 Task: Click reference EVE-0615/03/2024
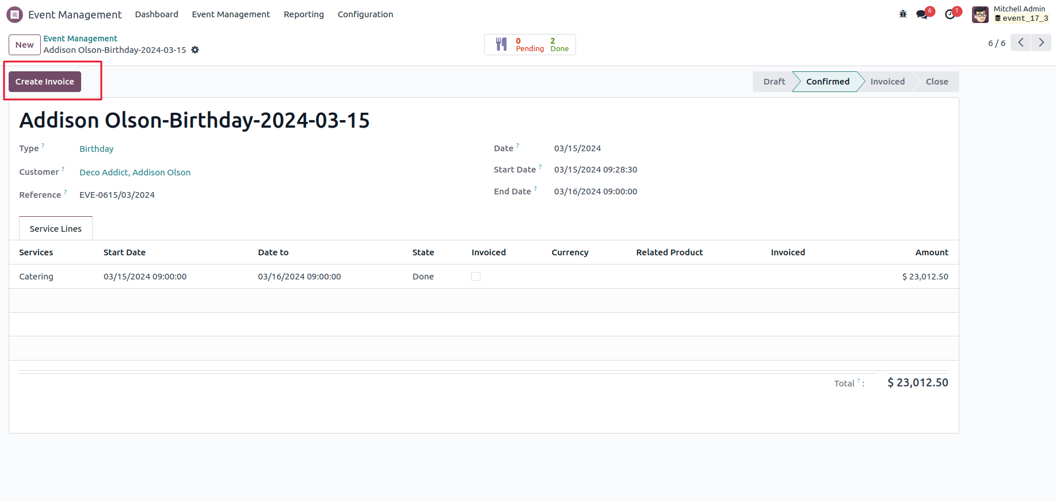[117, 195]
